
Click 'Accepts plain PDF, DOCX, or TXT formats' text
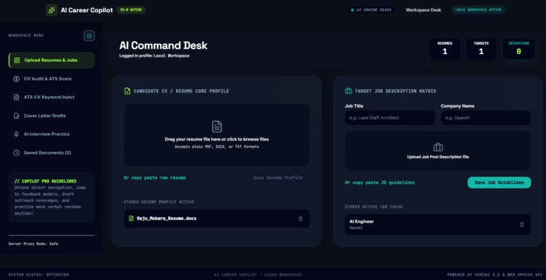coord(217,147)
